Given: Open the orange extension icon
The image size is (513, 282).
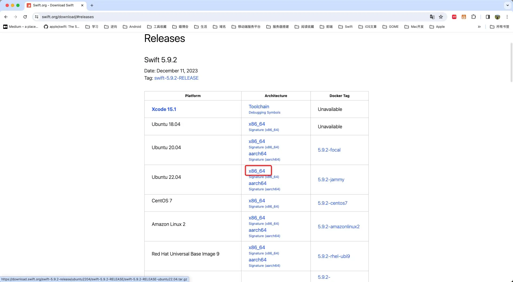Looking at the screenshot, I should click(464, 17).
